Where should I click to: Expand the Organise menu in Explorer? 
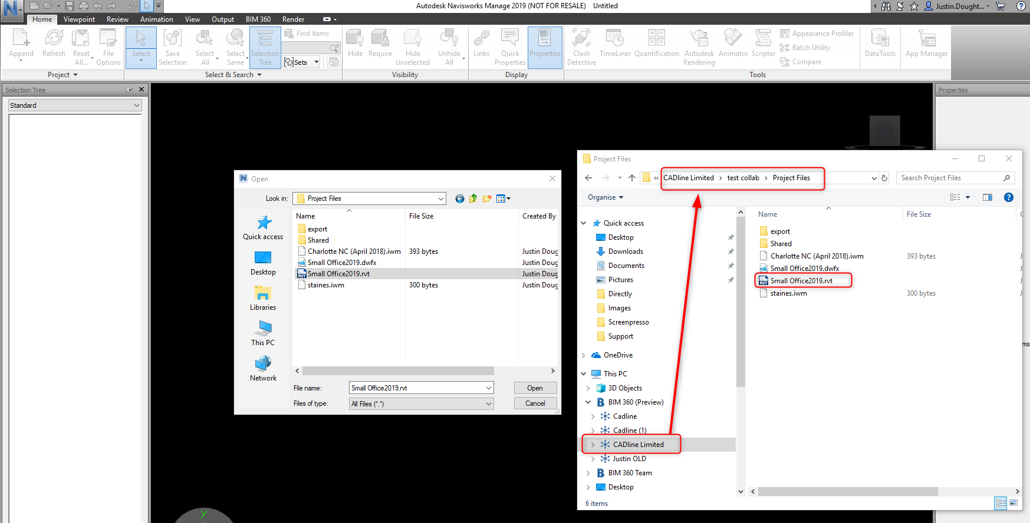point(606,197)
